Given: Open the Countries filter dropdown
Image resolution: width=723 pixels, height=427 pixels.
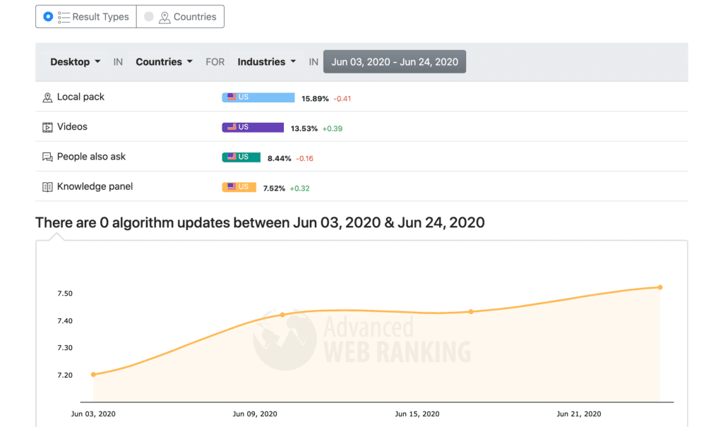Looking at the screenshot, I should click(164, 62).
